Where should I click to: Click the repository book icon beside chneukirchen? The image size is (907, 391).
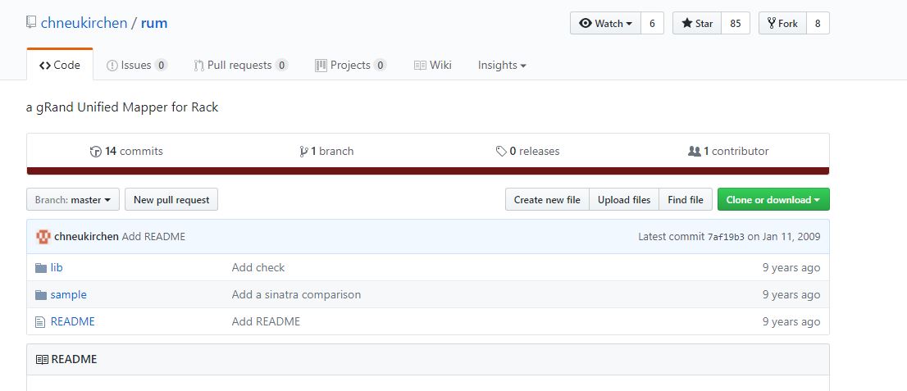point(31,23)
